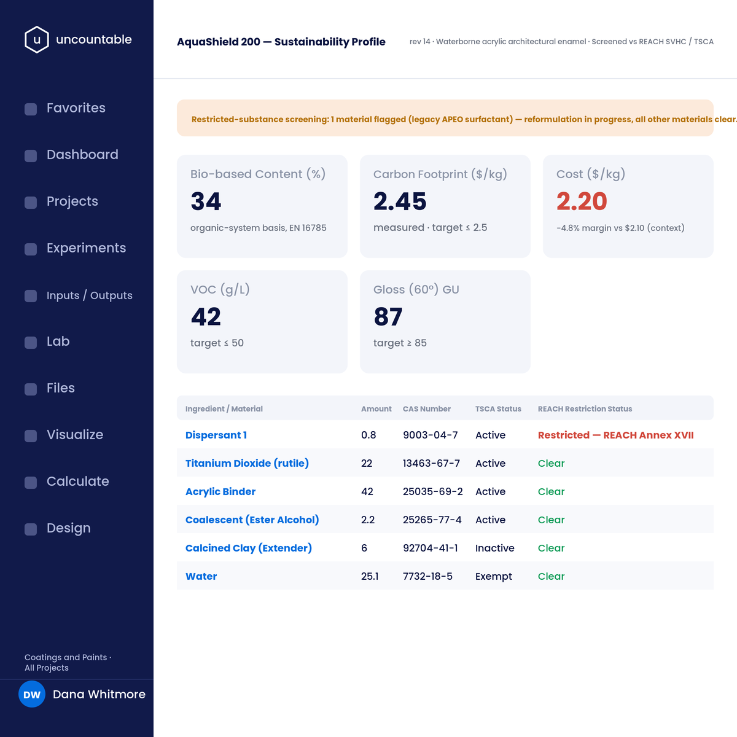Select the Cost ($/kg) card
The width and height of the screenshot is (737, 737).
[x=628, y=206]
